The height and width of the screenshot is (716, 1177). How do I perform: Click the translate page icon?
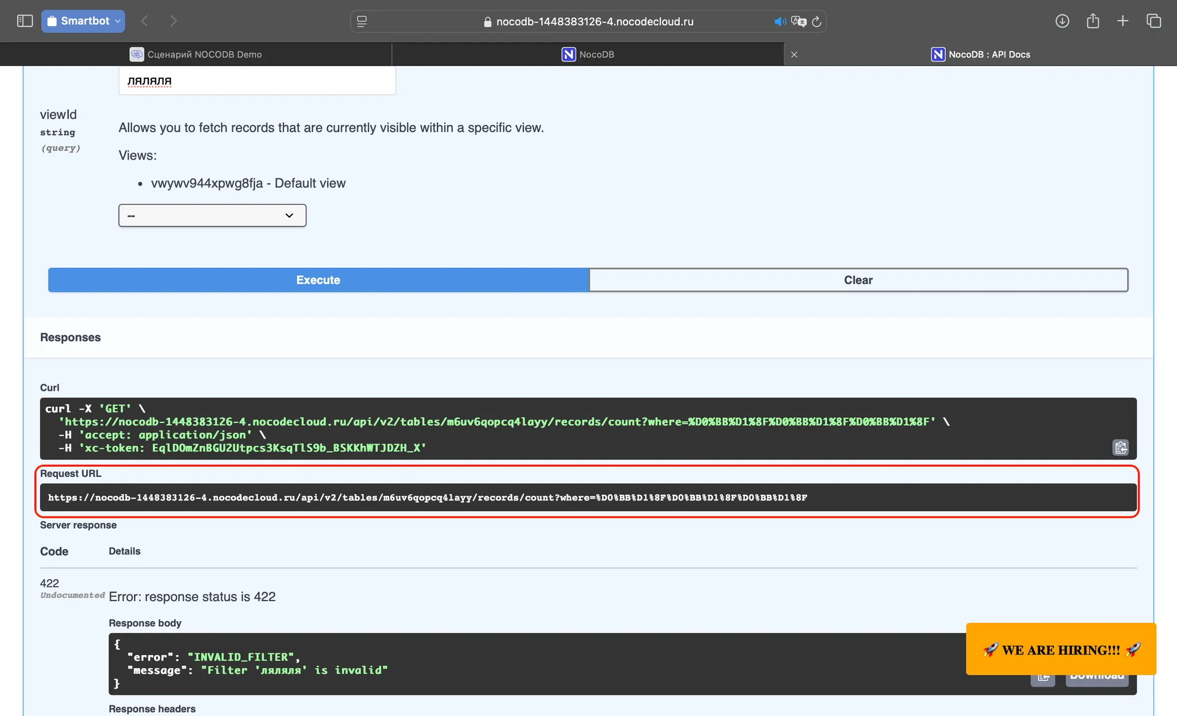798,22
